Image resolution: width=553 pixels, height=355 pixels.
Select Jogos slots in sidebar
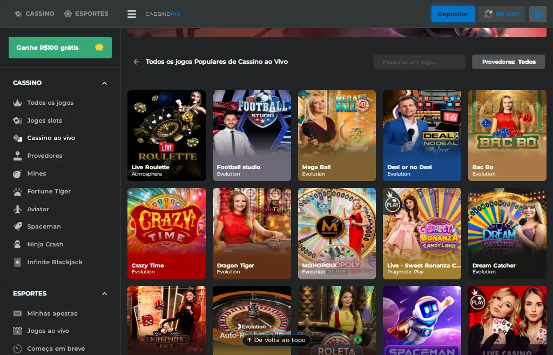[44, 120]
